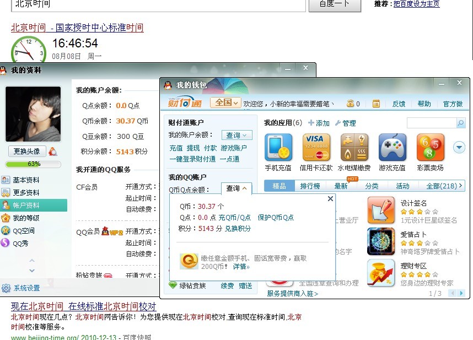
Task: Click the 更换头像 button
Action: (x=27, y=151)
